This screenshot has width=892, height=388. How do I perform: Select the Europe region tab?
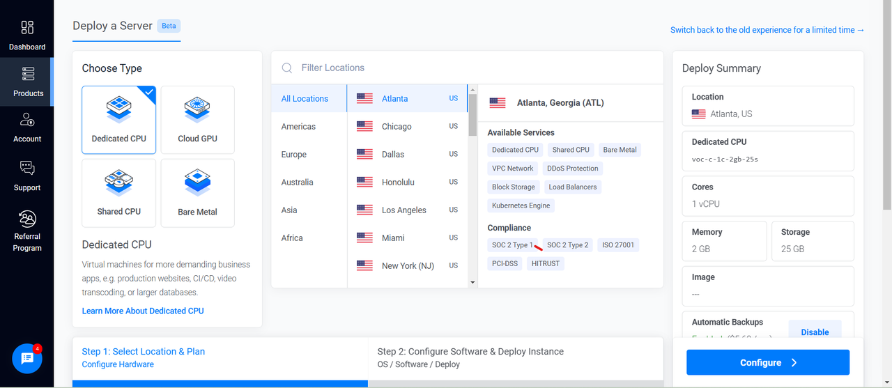click(309, 155)
